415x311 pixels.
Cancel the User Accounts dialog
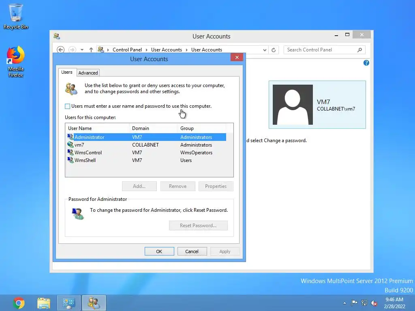pos(192,251)
